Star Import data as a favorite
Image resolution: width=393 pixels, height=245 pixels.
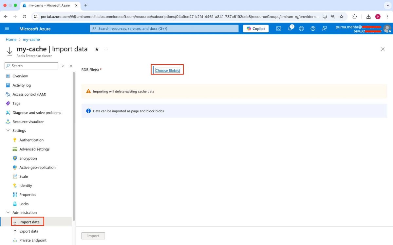pos(97,49)
